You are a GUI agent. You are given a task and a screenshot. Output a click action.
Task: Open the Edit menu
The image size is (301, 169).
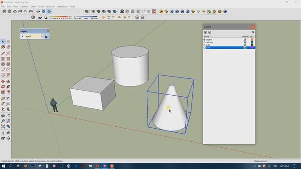[9, 7]
